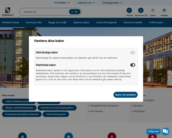Open the Företagsportalen link
The height and width of the screenshot is (138, 172).
point(112,3)
